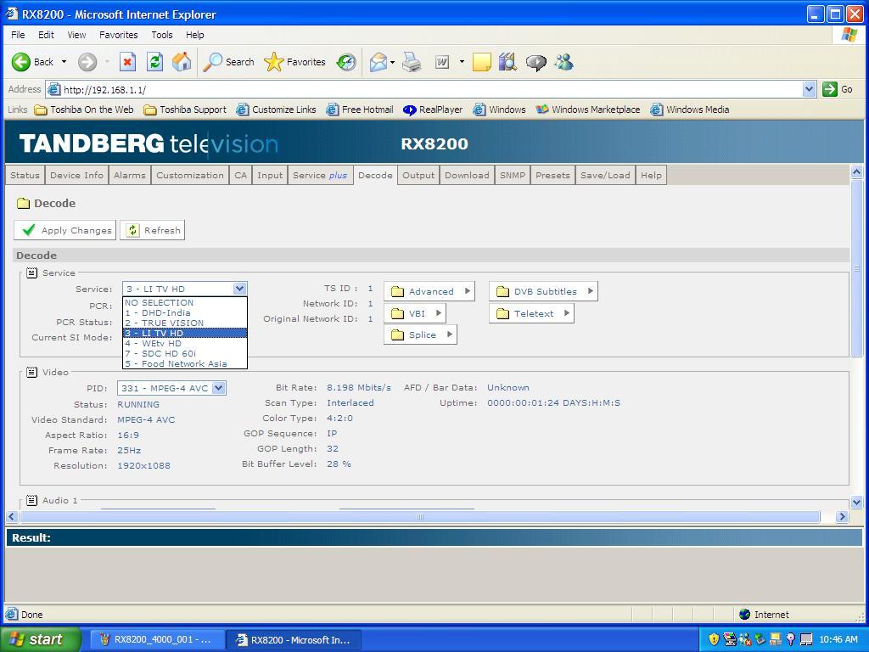Click the Windows Start button
Viewport: 869px width, 652px height.
(x=40, y=639)
